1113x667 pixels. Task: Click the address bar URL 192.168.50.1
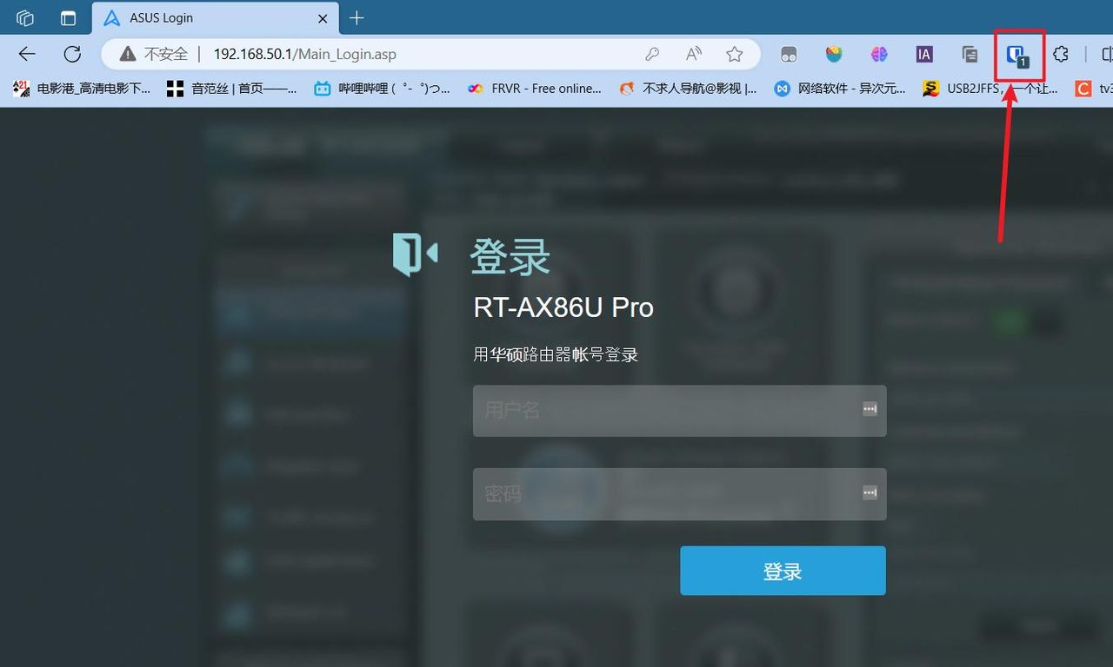[304, 54]
